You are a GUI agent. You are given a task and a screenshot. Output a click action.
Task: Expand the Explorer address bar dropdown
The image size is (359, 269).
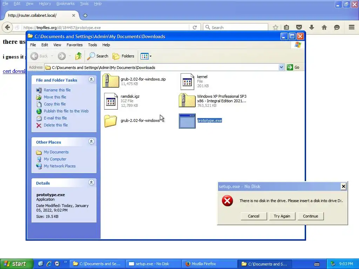click(x=282, y=67)
